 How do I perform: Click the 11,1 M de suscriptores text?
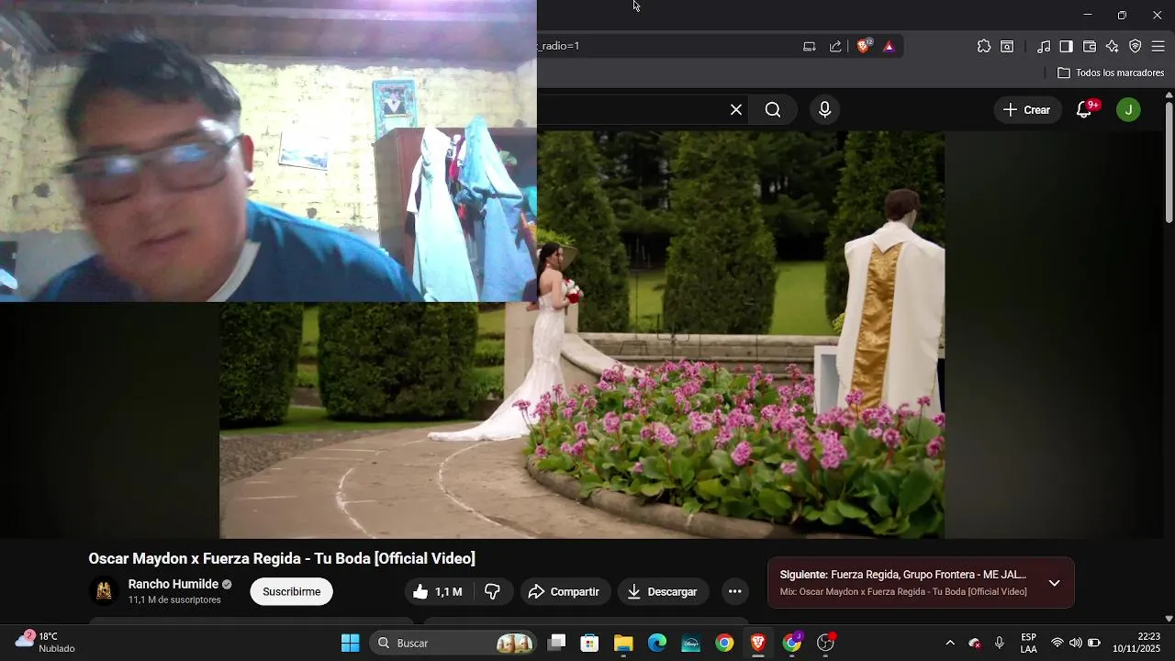174,599
